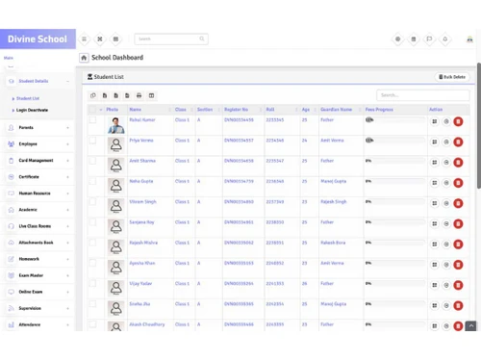Screen dimensions: 481x361
Task: Open grid action icon for Amit Sharma
Action: click(x=435, y=163)
